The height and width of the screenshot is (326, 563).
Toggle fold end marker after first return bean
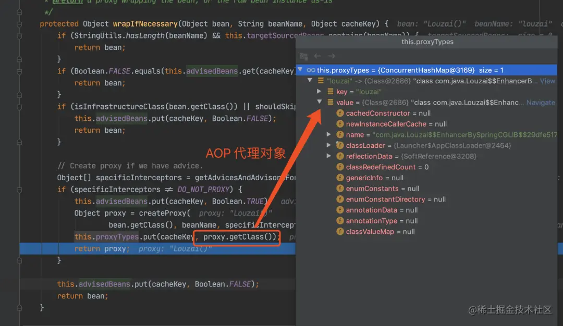point(19,59)
